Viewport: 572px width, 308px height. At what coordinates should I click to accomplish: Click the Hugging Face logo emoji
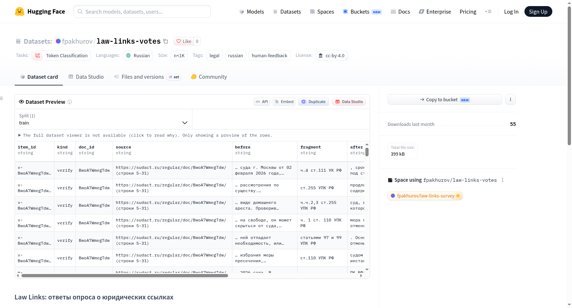pos(20,11)
